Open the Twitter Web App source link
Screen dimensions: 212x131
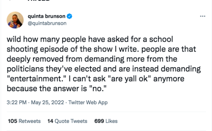(88, 103)
